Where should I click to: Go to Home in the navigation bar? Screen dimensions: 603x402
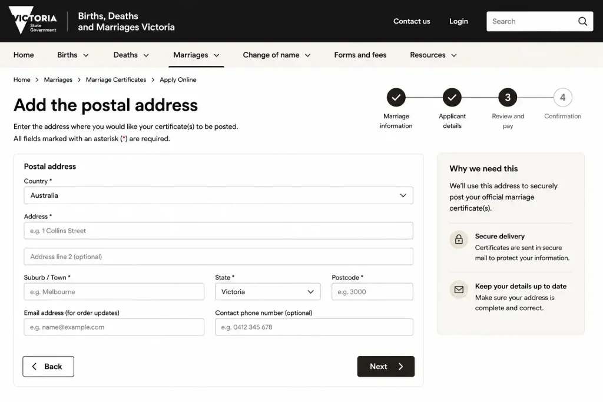24,55
